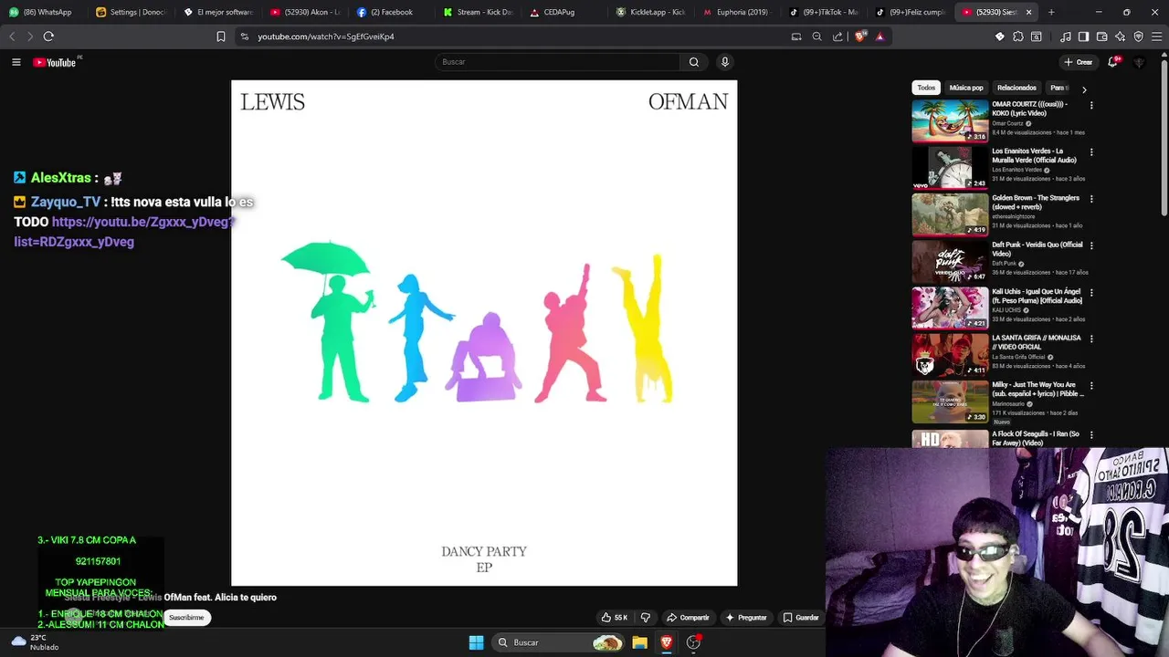Open the Windows Start menu

[x=476, y=642]
